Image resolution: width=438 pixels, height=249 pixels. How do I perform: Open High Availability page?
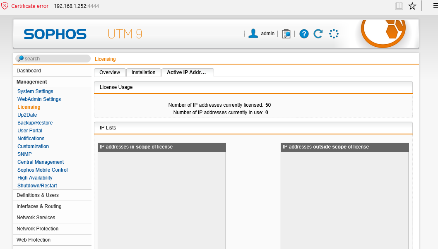click(35, 177)
